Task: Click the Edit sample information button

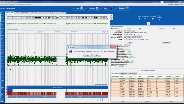Action: click(130, 42)
